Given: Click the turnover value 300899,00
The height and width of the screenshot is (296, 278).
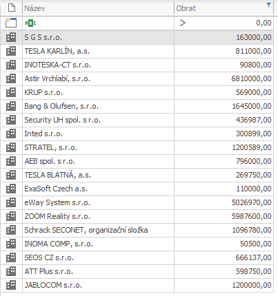Looking at the screenshot, I should coord(254,134).
